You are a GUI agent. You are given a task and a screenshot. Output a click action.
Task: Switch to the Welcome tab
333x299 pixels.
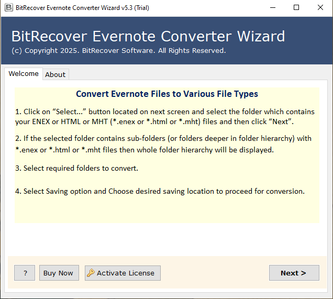(24, 74)
